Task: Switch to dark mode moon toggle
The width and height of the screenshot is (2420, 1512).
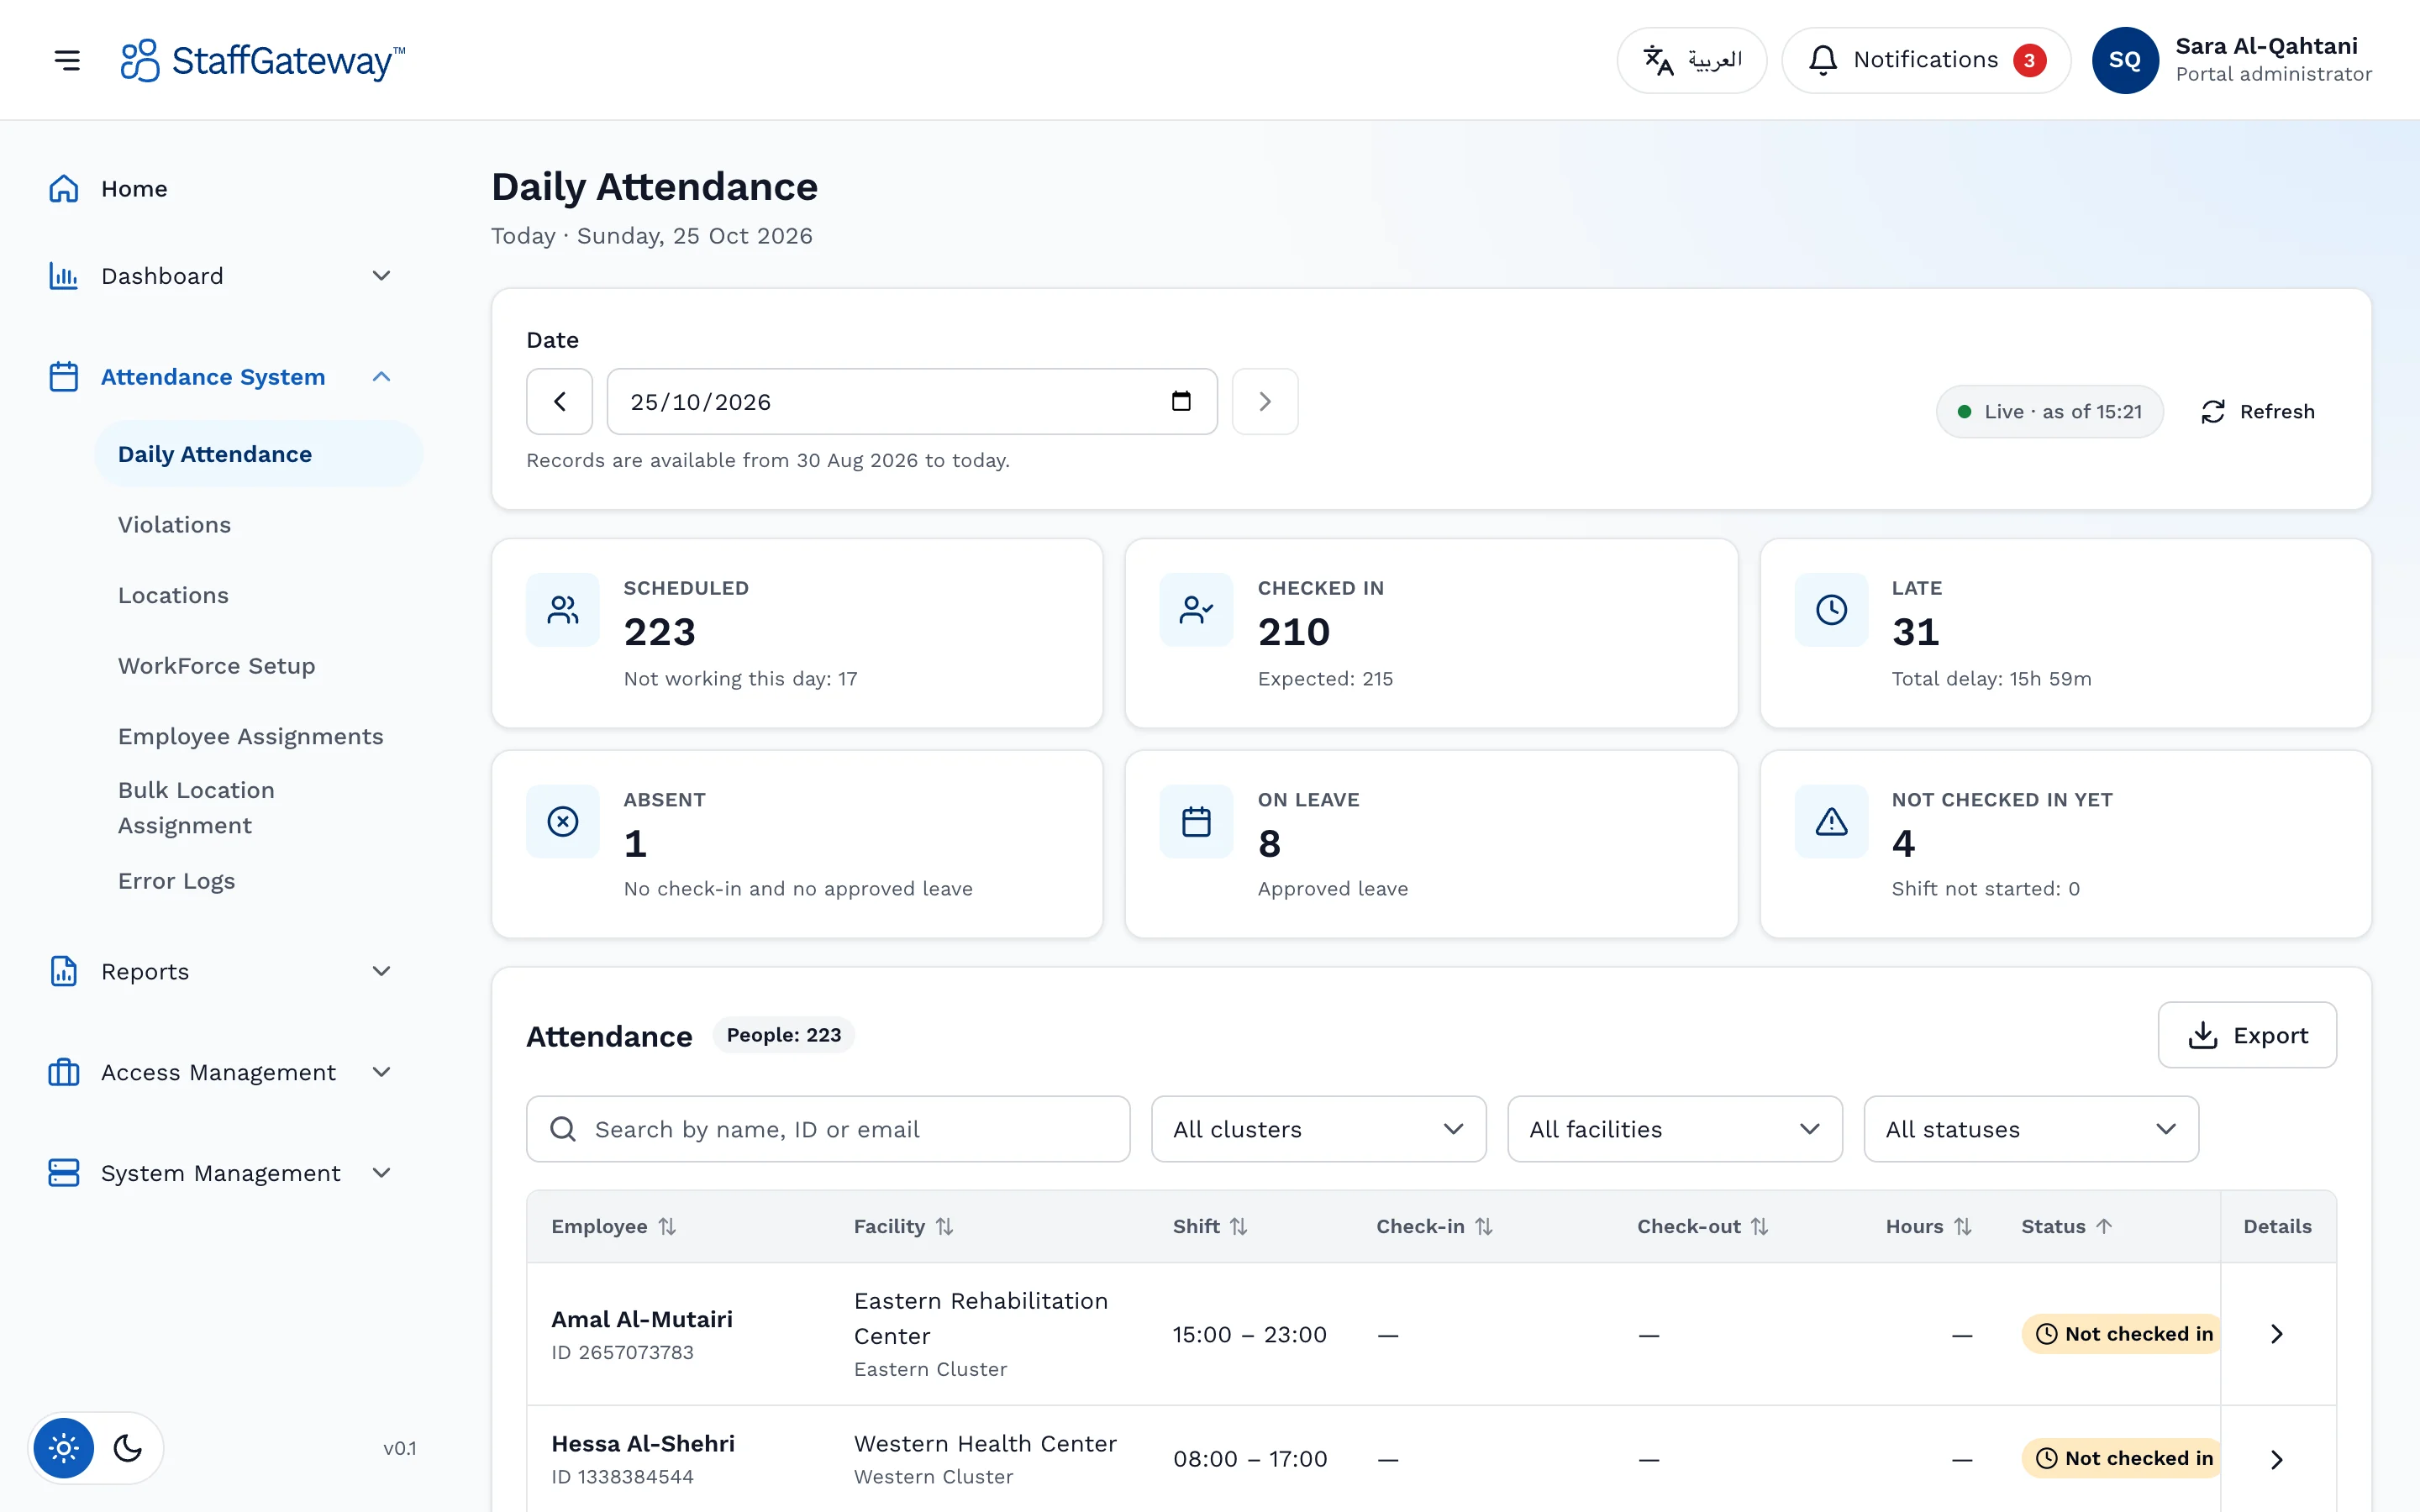Action: click(127, 1447)
